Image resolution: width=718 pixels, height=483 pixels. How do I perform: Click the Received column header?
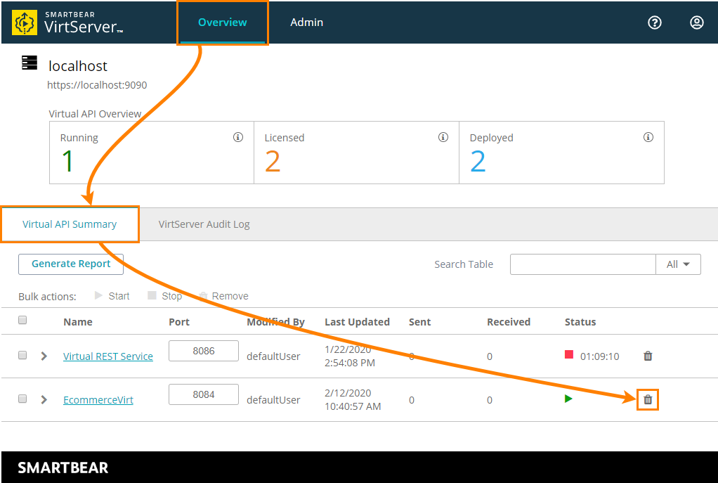tap(509, 322)
